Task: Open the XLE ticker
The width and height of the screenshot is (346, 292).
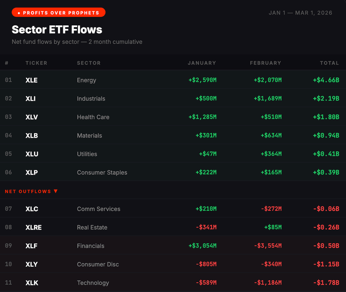Action: point(32,80)
